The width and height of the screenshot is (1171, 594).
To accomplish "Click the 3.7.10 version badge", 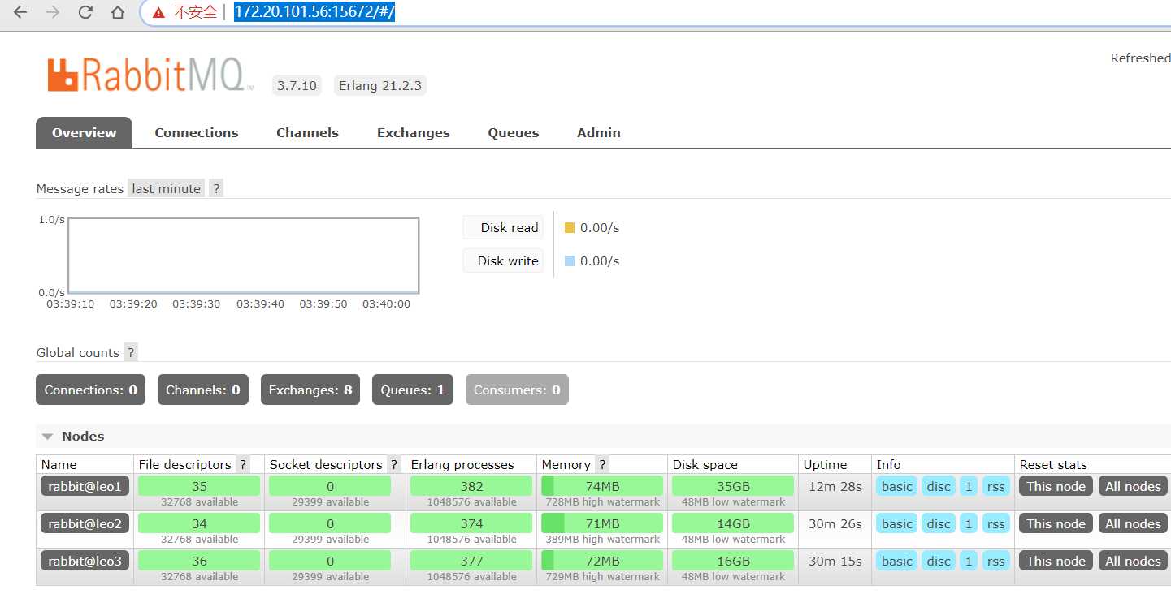I will coord(297,85).
